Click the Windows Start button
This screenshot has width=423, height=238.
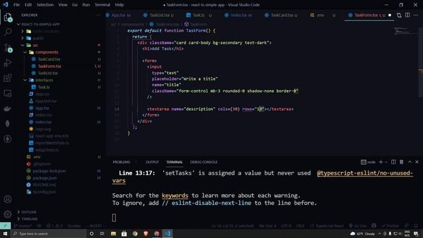[x=5, y=233]
